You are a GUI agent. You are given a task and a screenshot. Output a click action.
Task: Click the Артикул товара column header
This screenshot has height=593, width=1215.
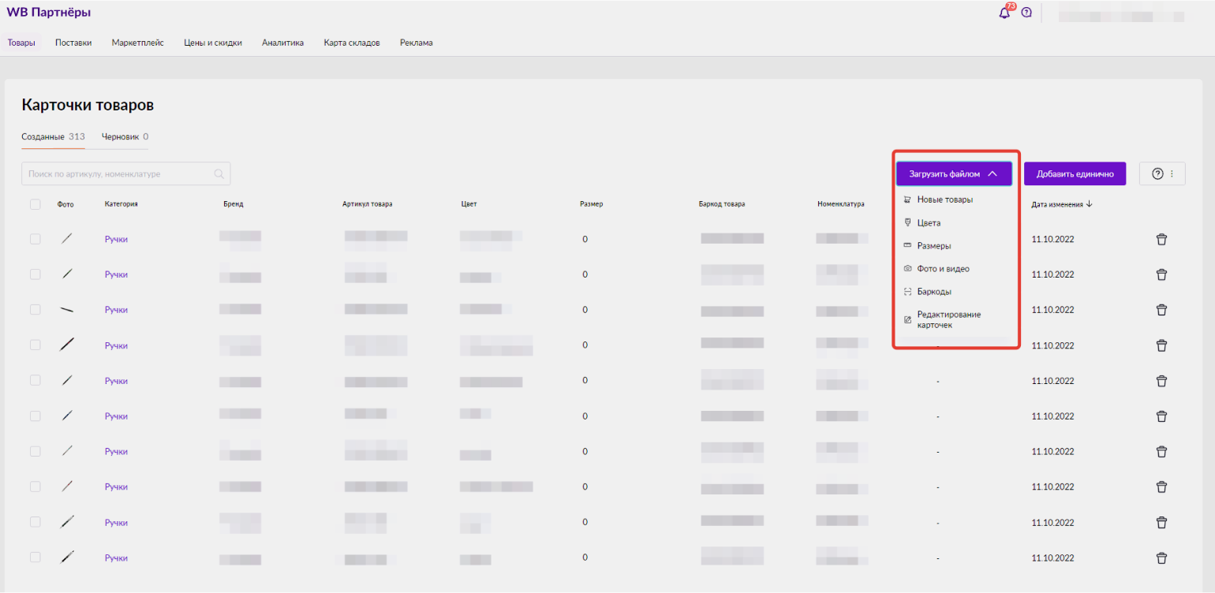tap(368, 204)
